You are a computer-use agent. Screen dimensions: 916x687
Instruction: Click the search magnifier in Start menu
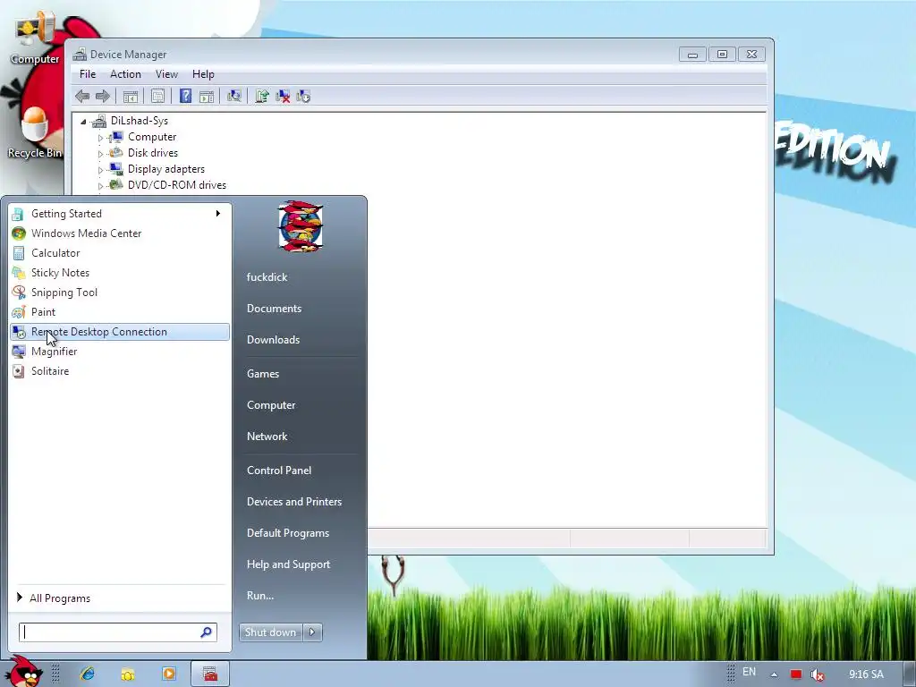coord(207,632)
